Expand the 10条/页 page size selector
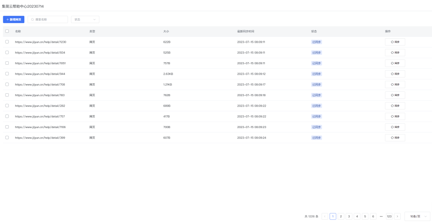 click(417, 216)
